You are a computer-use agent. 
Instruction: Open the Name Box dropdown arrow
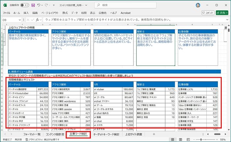pyautogui.click(x=20, y=20)
